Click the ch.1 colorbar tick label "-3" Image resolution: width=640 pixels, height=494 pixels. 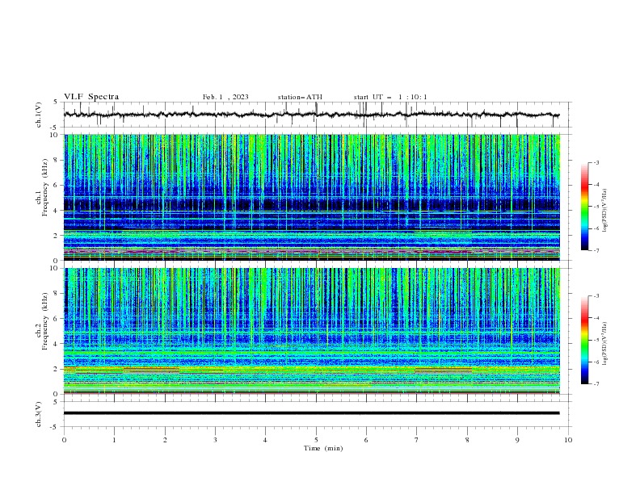pyautogui.click(x=596, y=162)
